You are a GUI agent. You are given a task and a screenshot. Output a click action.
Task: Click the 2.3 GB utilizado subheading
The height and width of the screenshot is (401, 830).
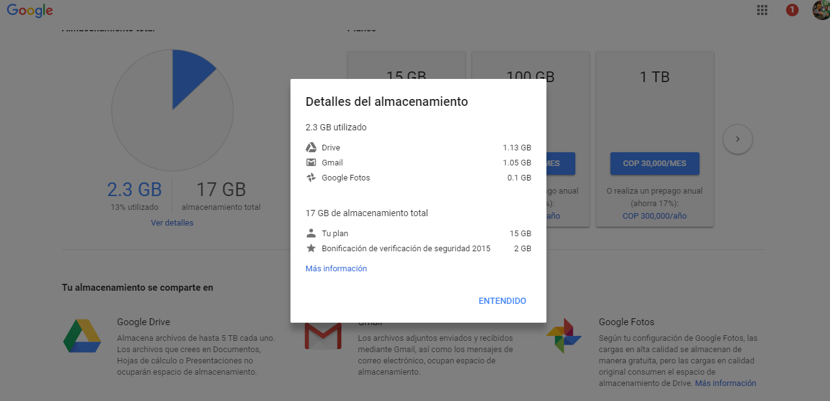[336, 127]
